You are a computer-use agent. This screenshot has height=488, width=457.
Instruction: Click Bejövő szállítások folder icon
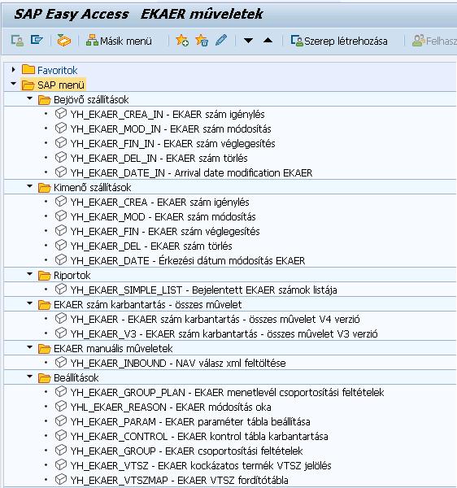[44, 99]
